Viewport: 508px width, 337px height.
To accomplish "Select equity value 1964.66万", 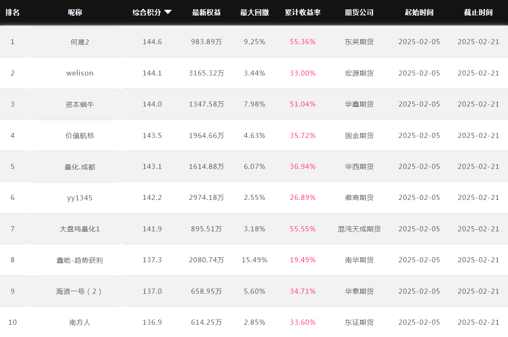I will (x=206, y=135).
